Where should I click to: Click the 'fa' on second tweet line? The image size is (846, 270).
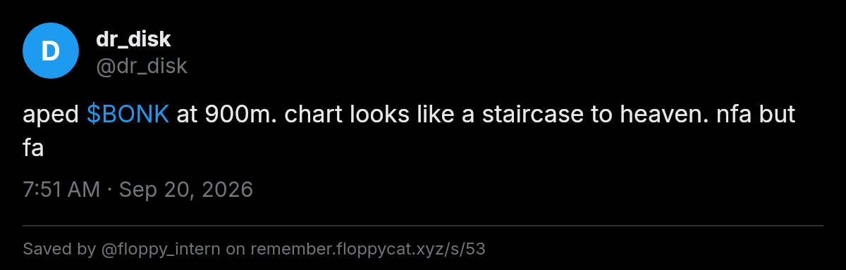tap(33, 148)
